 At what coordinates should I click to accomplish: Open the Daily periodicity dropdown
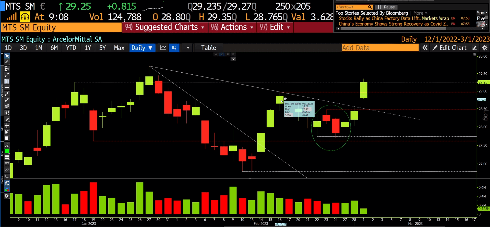tap(142, 48)
